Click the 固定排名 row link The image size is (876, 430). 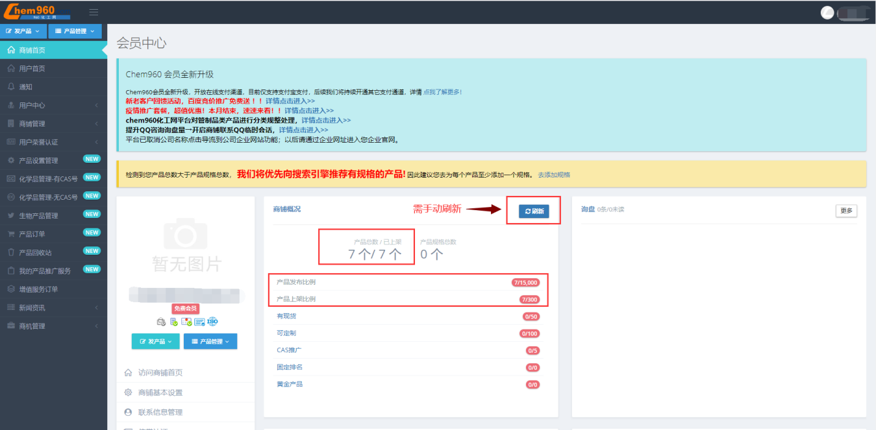click(x=290, y=367)
